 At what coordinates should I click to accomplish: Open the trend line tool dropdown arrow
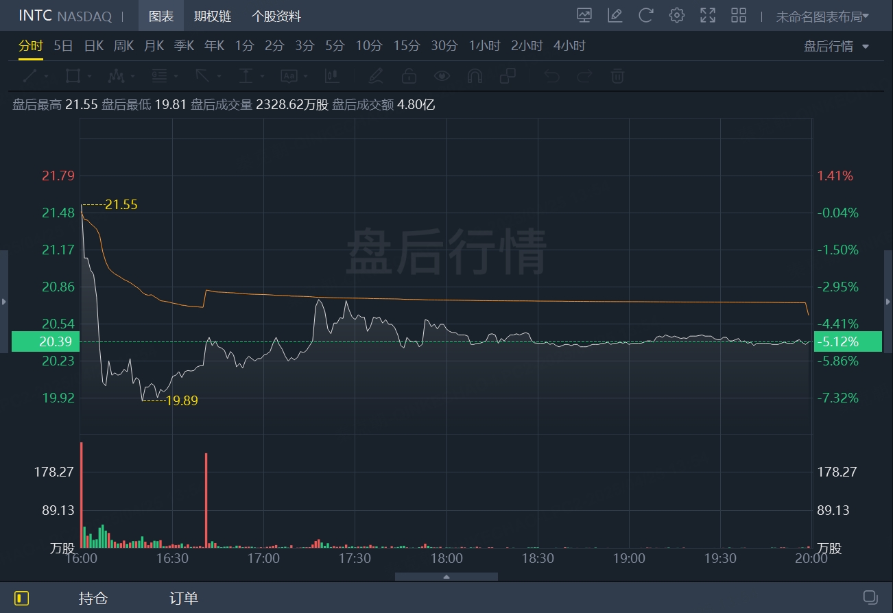pyautogui.click(x=46, y=76)
